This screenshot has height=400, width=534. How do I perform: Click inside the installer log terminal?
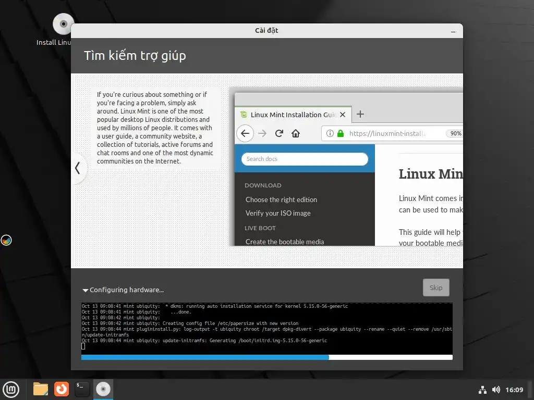click(x=266, y=328)
